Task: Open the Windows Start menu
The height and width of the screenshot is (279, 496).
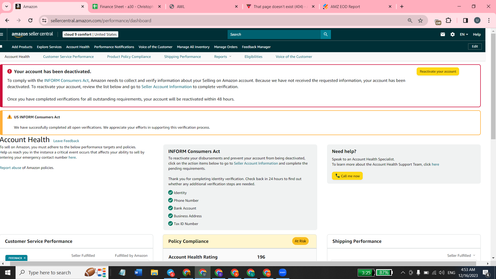Action: point(8,273)
